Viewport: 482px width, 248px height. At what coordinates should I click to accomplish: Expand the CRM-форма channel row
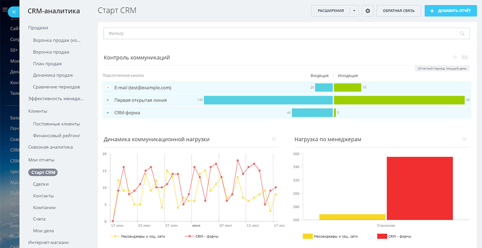point(108,113)
